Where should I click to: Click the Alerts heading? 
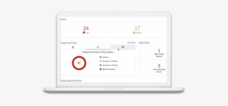63,19
